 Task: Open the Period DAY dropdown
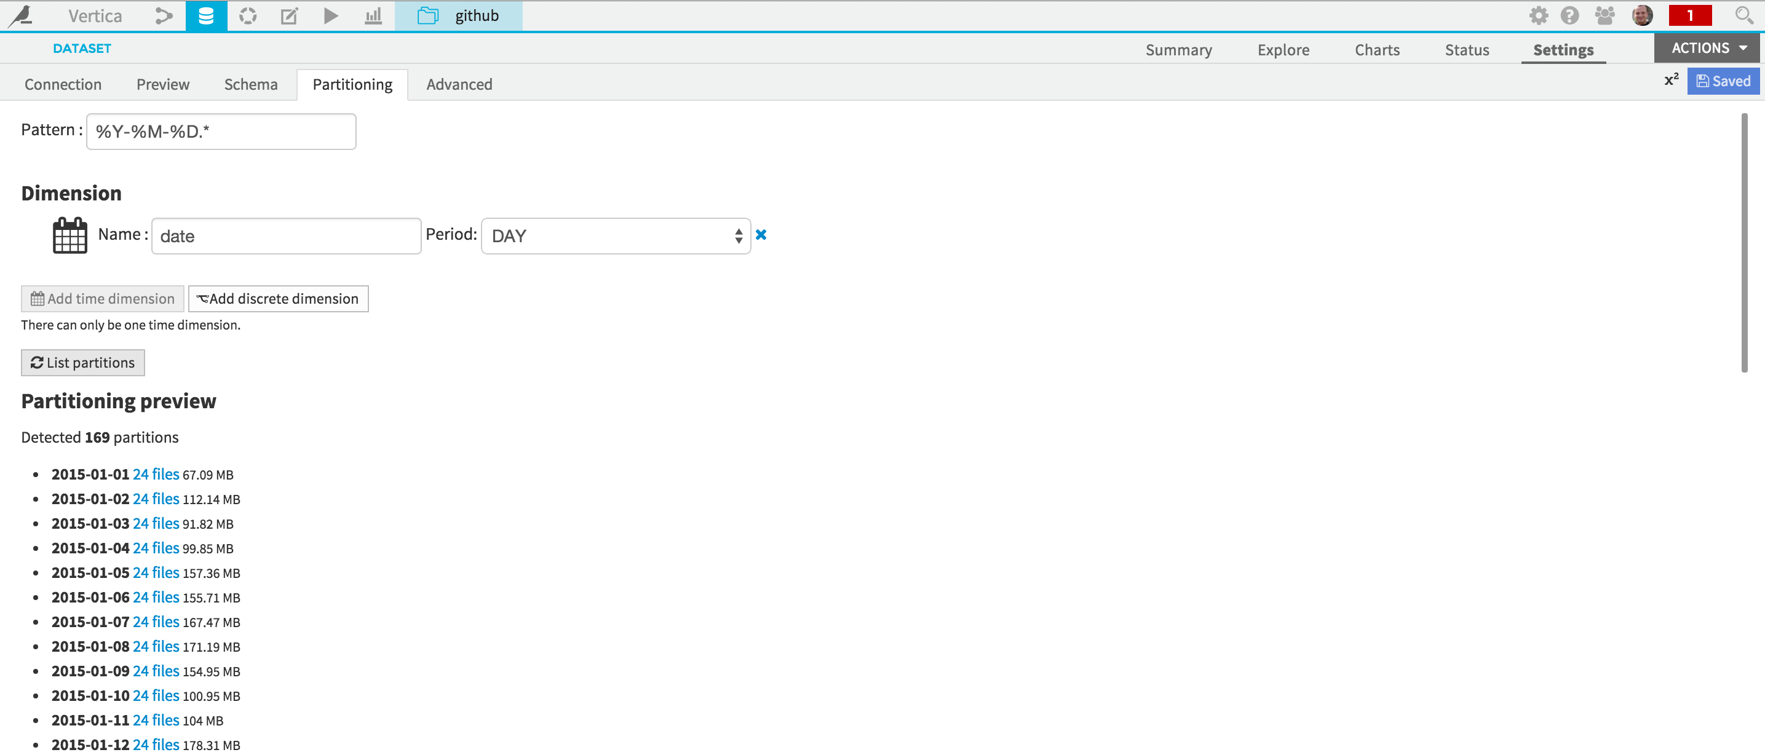615,235
